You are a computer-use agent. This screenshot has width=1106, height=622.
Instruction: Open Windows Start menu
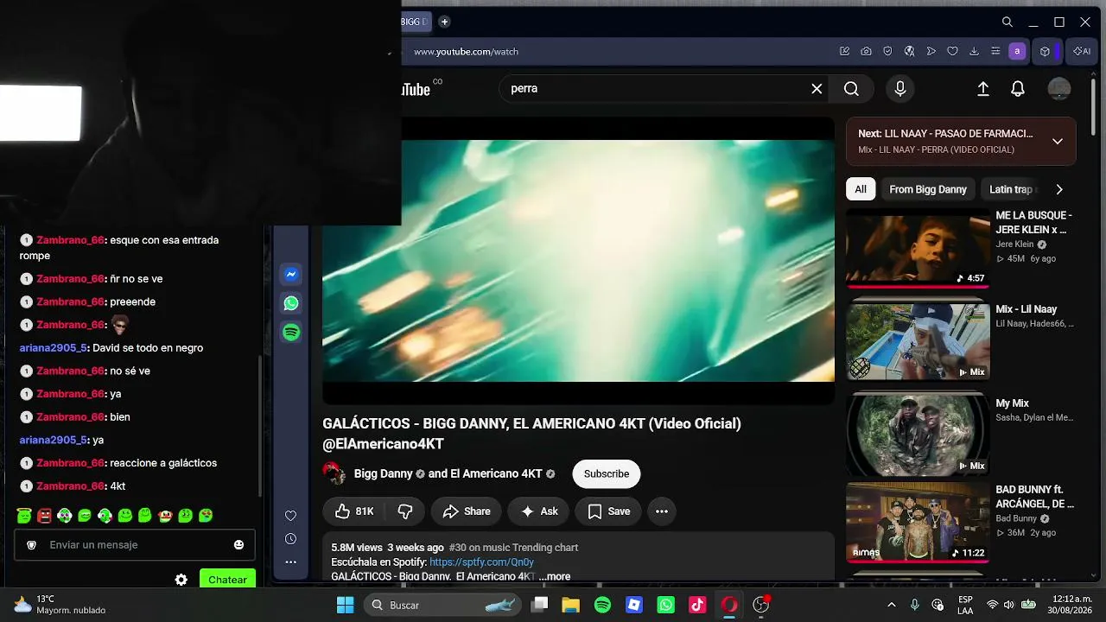(x=345, y=605)
